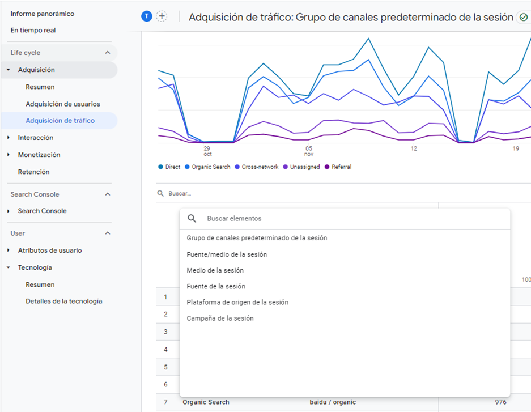
Task: Collapse the User section chevron
Action: pos(108,233)
